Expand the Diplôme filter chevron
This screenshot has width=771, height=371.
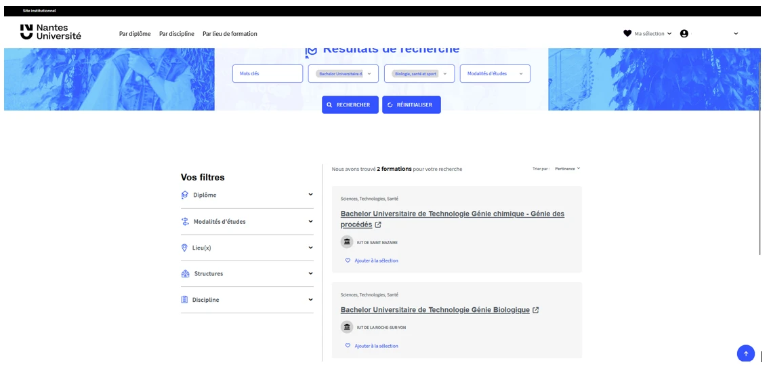click(310, 195)
